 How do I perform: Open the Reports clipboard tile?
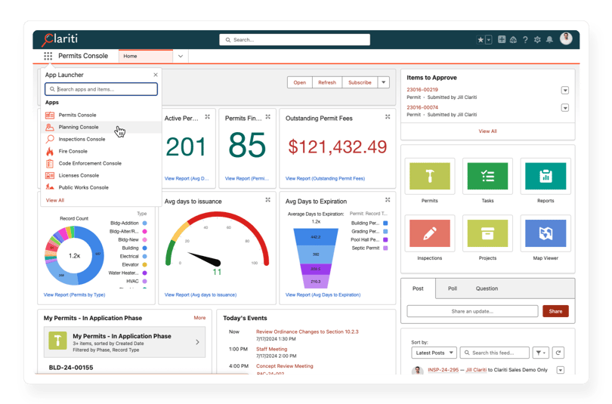[x=546, y=176]
